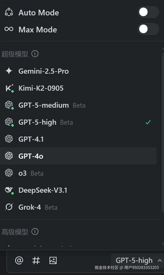The height and width of the screenshot is (275, 164).
Task: Click the @ mention icon
Action: [19, 260]
